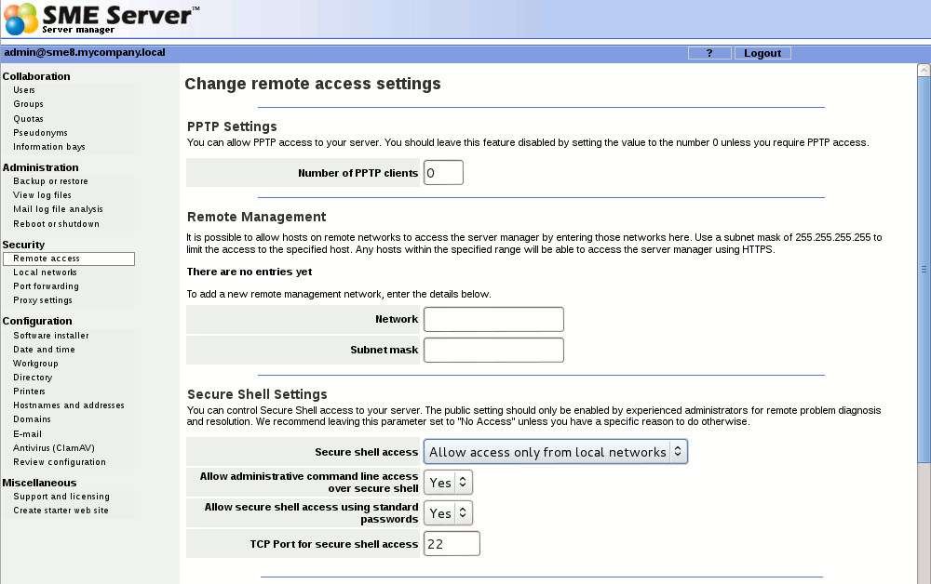Viewport: 931px width, 584px height.
Task: Click the Secure Shell Settings heading
Action: pyautogui.click(x=257, y=395)
